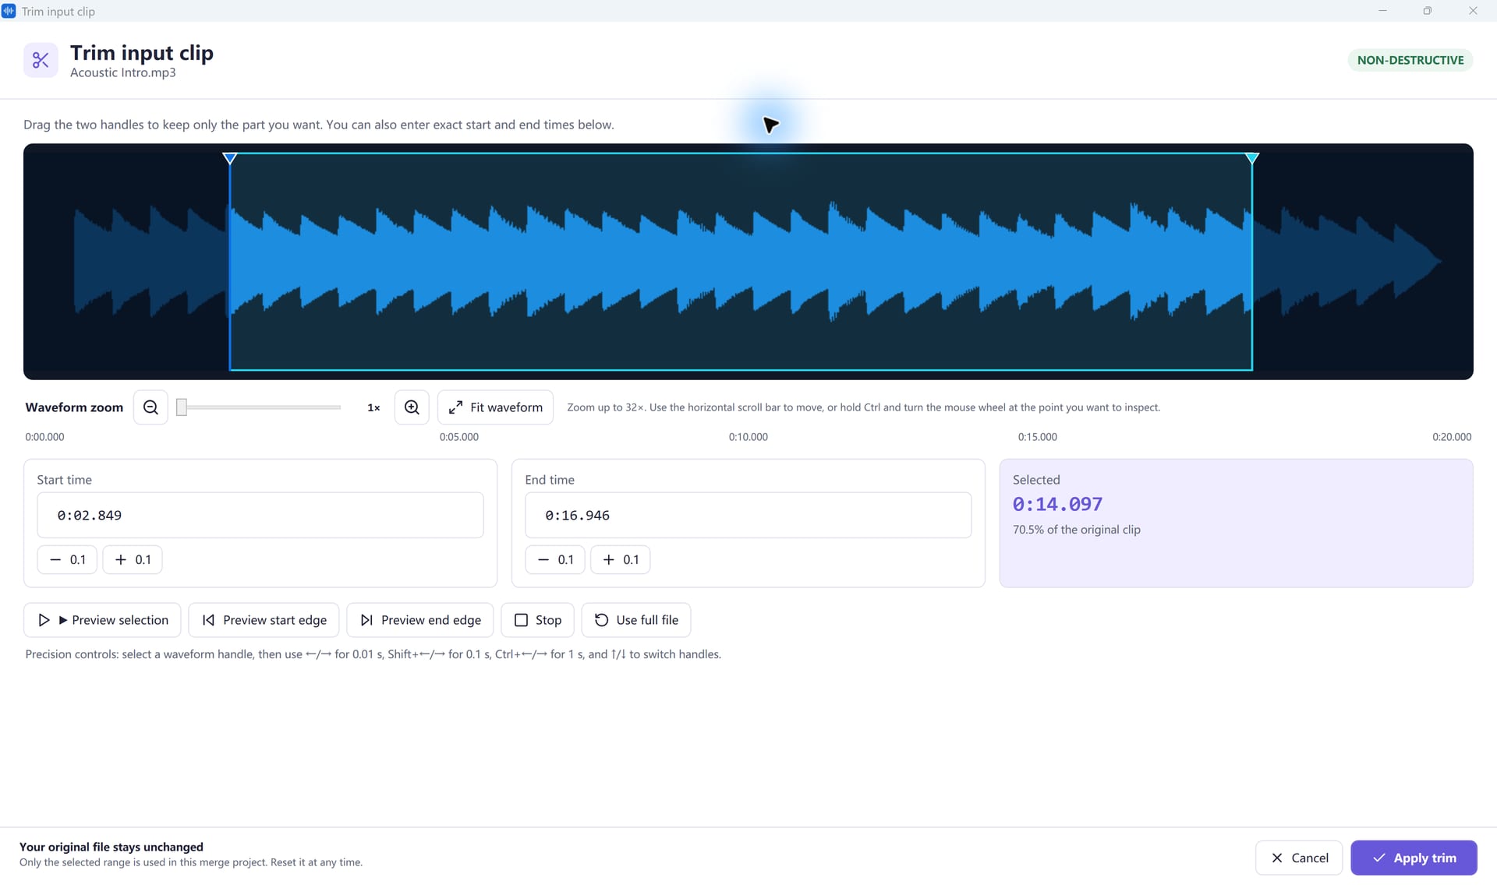
Task: Select the right trim end handle
Action: [x=1252, y=158]
